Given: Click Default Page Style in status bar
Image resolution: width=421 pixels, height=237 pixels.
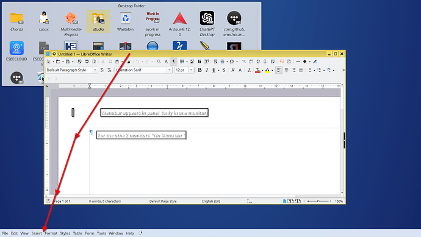Looking at the screenshot, I should (x=163, y=201).
